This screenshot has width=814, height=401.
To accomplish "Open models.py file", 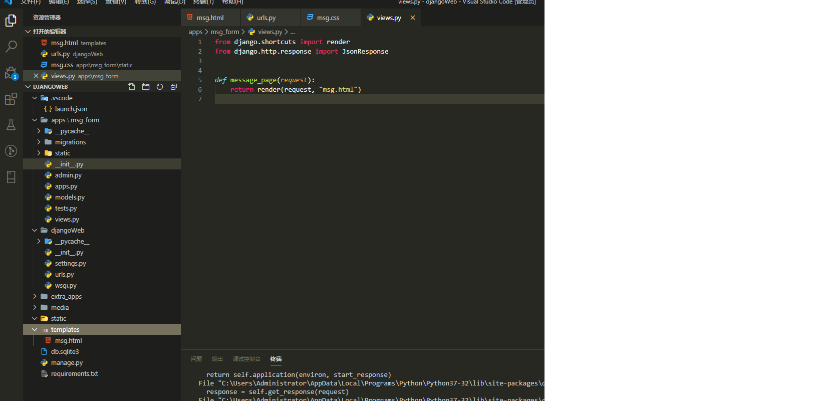I will [x=102, y=197].
